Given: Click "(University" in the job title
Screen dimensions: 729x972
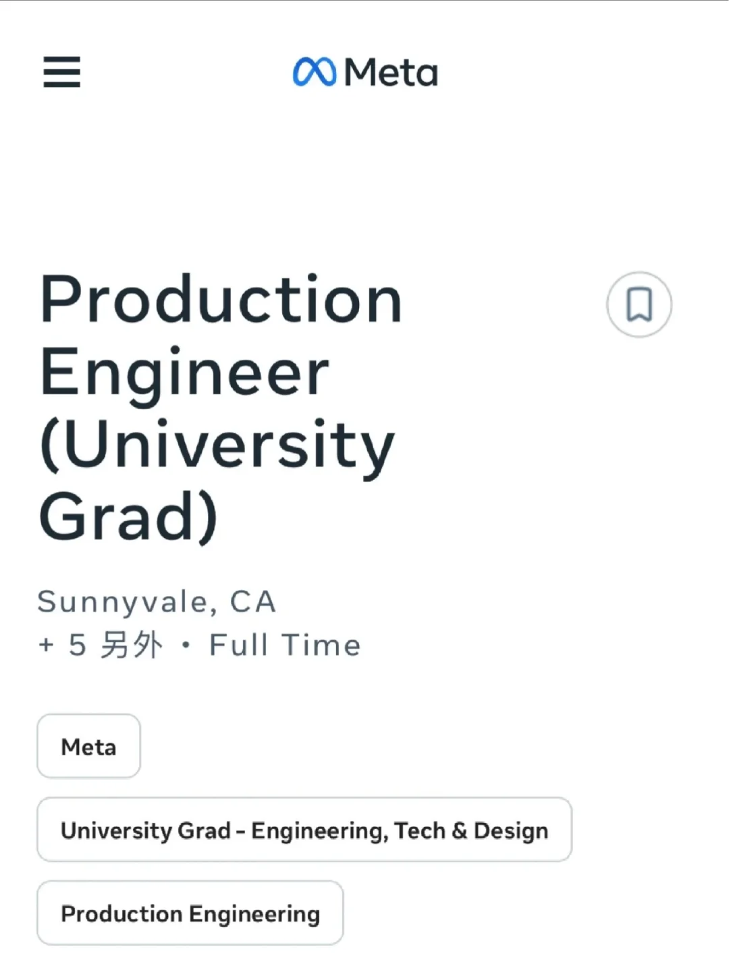Looking at the screenshot, I should [x=217, y=446].
